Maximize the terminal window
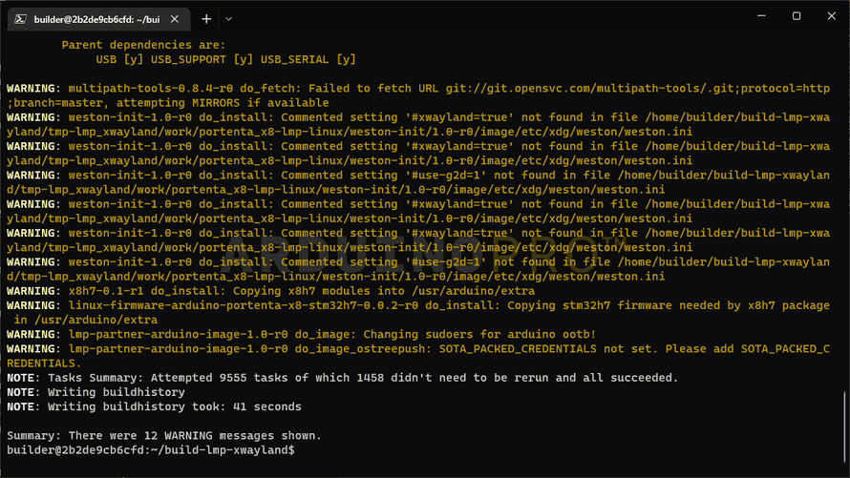The image size is (850, 478). pyautogui.click(x=797, y=16)
